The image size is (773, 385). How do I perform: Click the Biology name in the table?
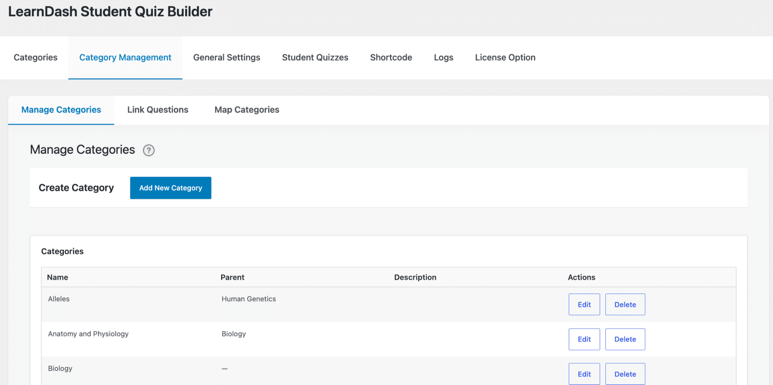coord(60,369)
